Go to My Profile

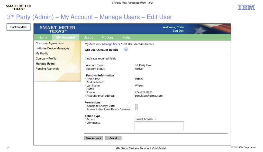42,54
